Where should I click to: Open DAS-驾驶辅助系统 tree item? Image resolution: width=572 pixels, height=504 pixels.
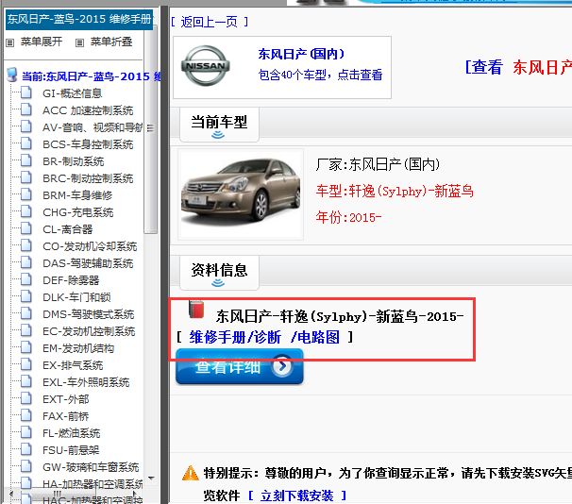88,263
